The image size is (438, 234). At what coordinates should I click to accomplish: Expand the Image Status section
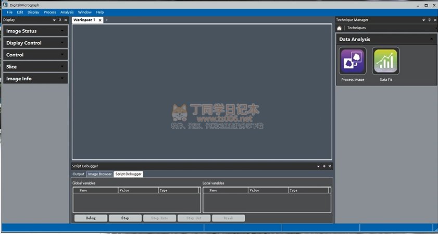coord(62,31)
